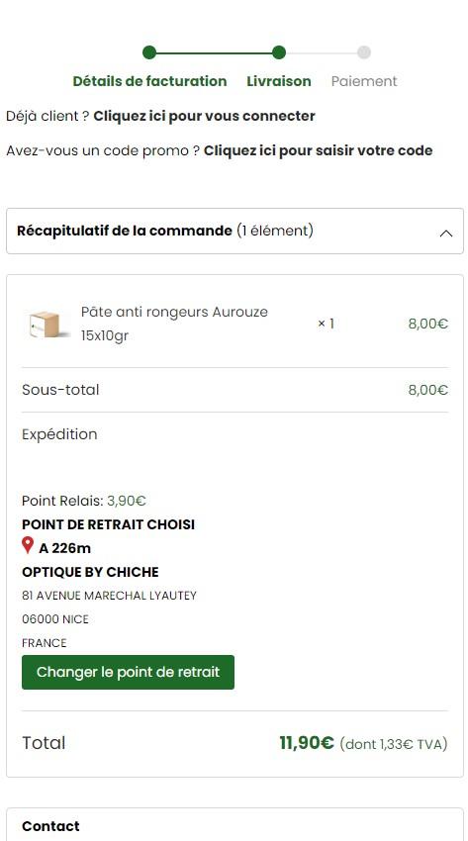Click 'Cliquez ici pour vous connecter' link
The image size is (468, 841).
[204, 116]
